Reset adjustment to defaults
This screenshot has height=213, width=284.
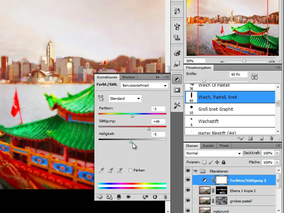pyautogui.click(x=155, y=197)
